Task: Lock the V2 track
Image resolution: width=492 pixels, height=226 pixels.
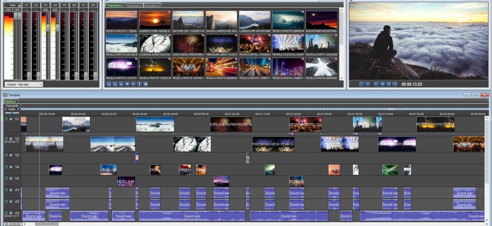Action: (11, 138)
